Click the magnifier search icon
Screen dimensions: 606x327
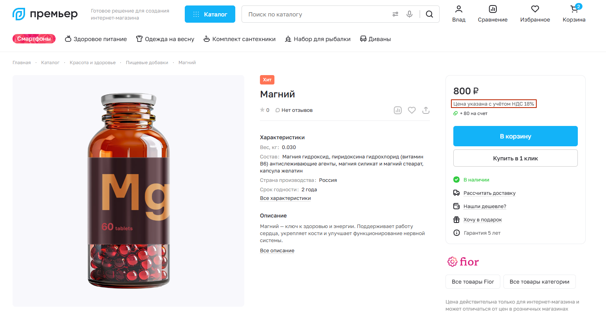click(x=429, y=14)
